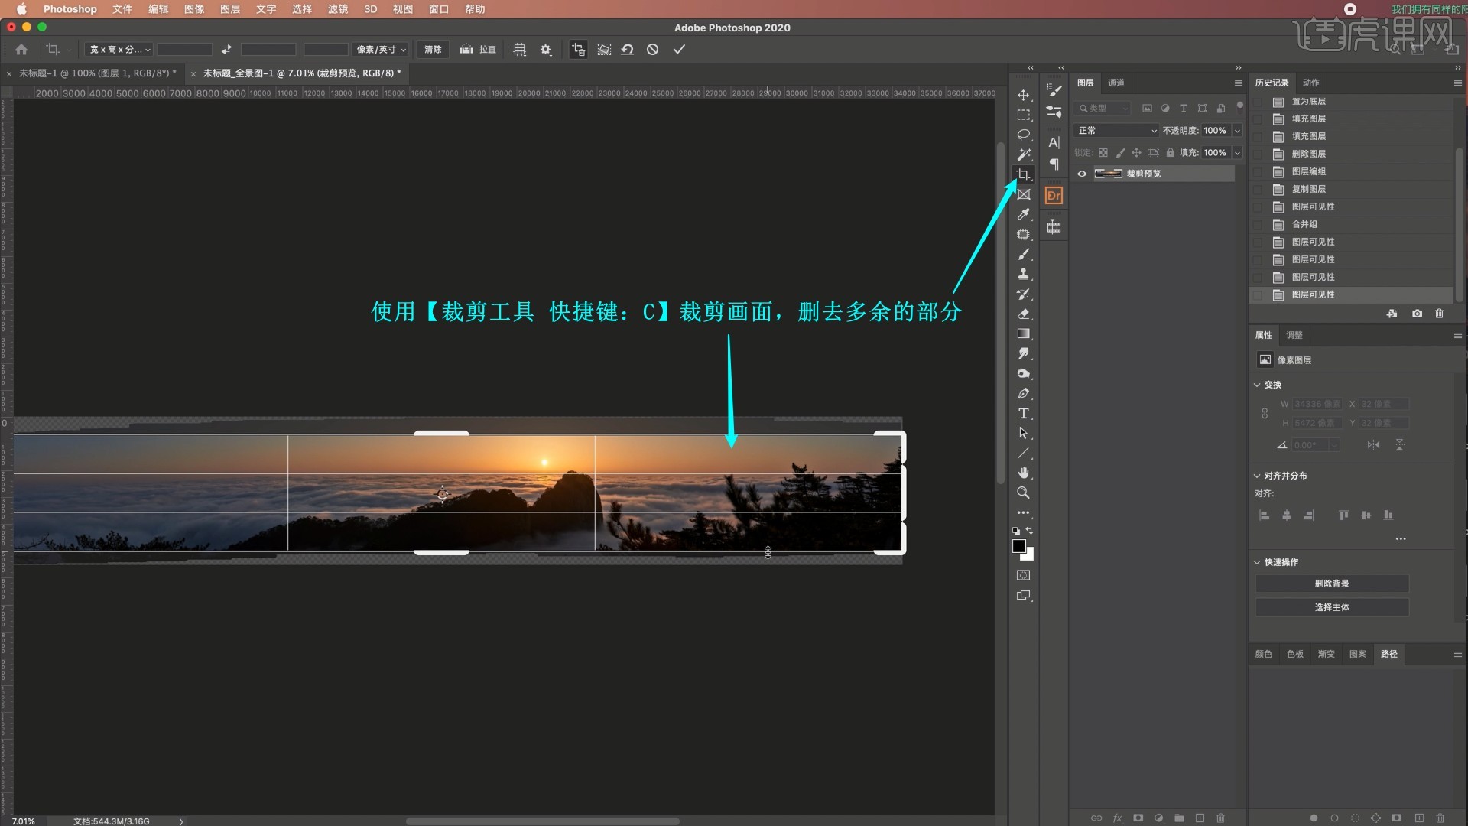Select the Clone Stamp tool
The image size is (1468, 826).
tap(1023, 274)
